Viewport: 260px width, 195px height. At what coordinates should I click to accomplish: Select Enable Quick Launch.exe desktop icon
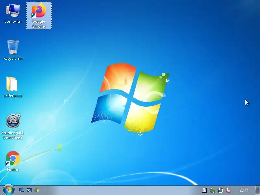coord(13,126)
